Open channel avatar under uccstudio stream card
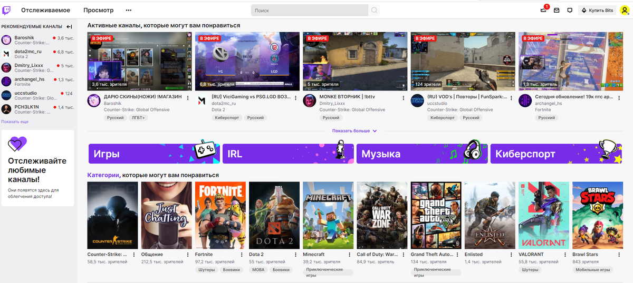Image resolution: width=633 pixels, height=283 pixels. [417, 100]
